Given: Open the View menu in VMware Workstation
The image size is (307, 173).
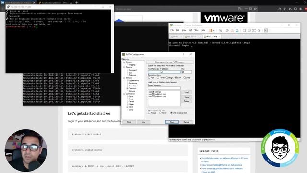Looking at the screenshot, I should [x=184, y=30].
